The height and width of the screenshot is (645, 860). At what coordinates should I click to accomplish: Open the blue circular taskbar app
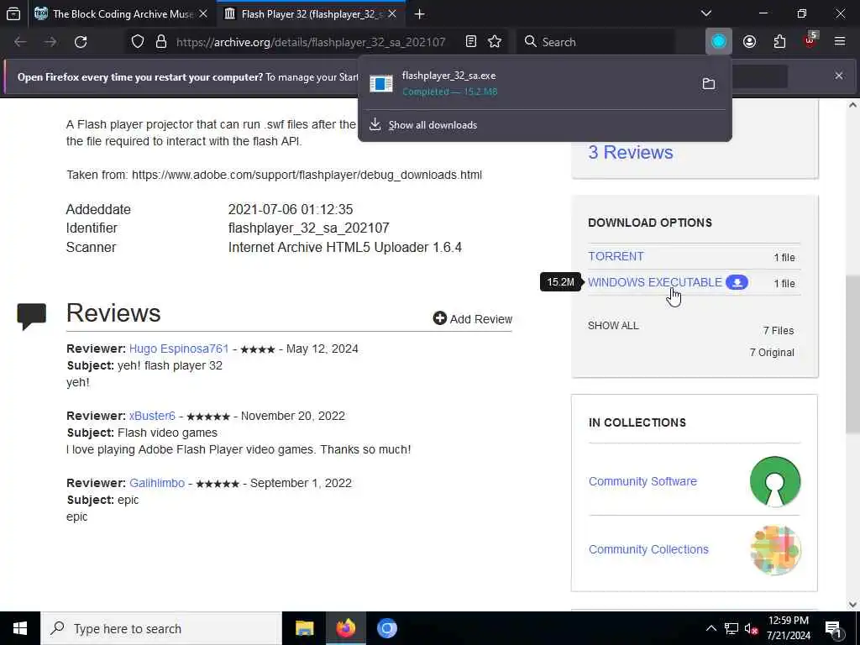point(386,628)
